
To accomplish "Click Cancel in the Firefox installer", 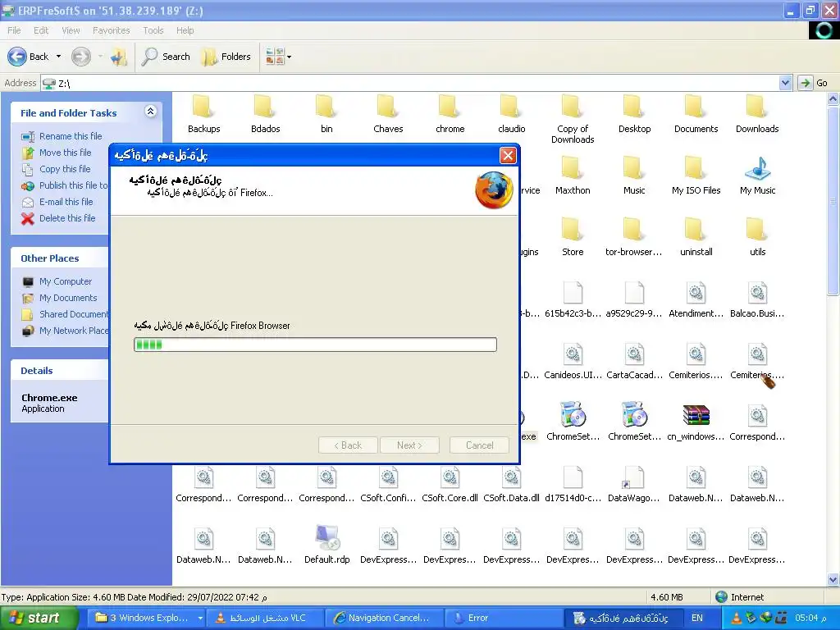I will [x=479, y=445].
